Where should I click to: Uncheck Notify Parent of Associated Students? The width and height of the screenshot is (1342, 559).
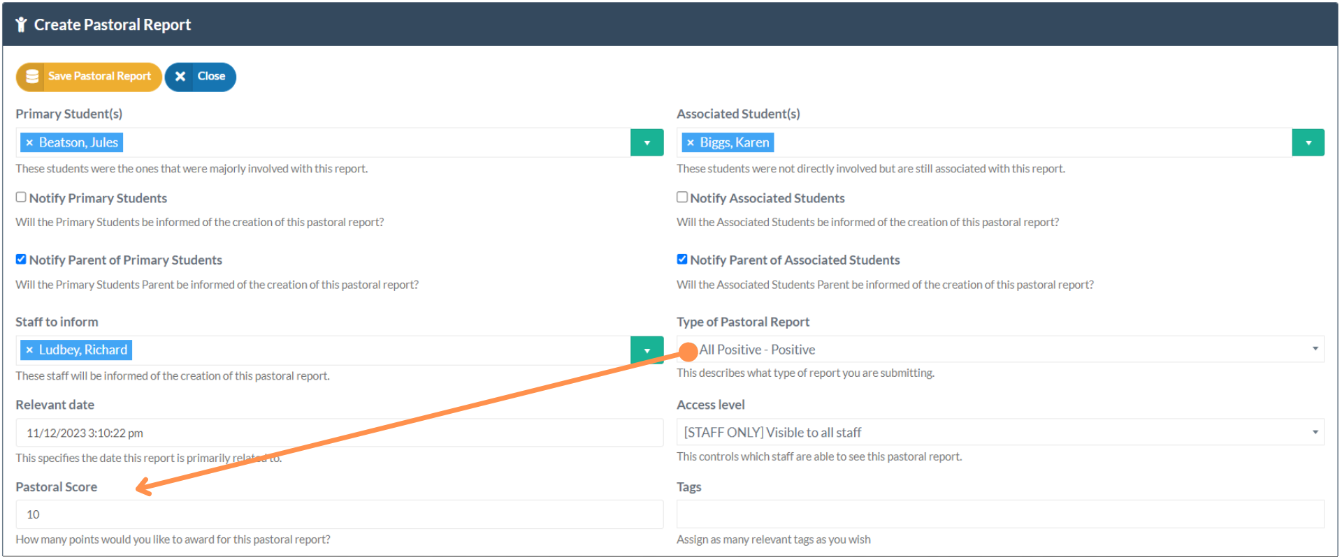(682, 260)
